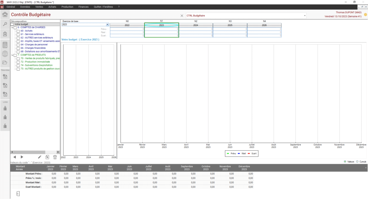Check the box for 60 - Achats
The image size is (368, 199).
18,31
